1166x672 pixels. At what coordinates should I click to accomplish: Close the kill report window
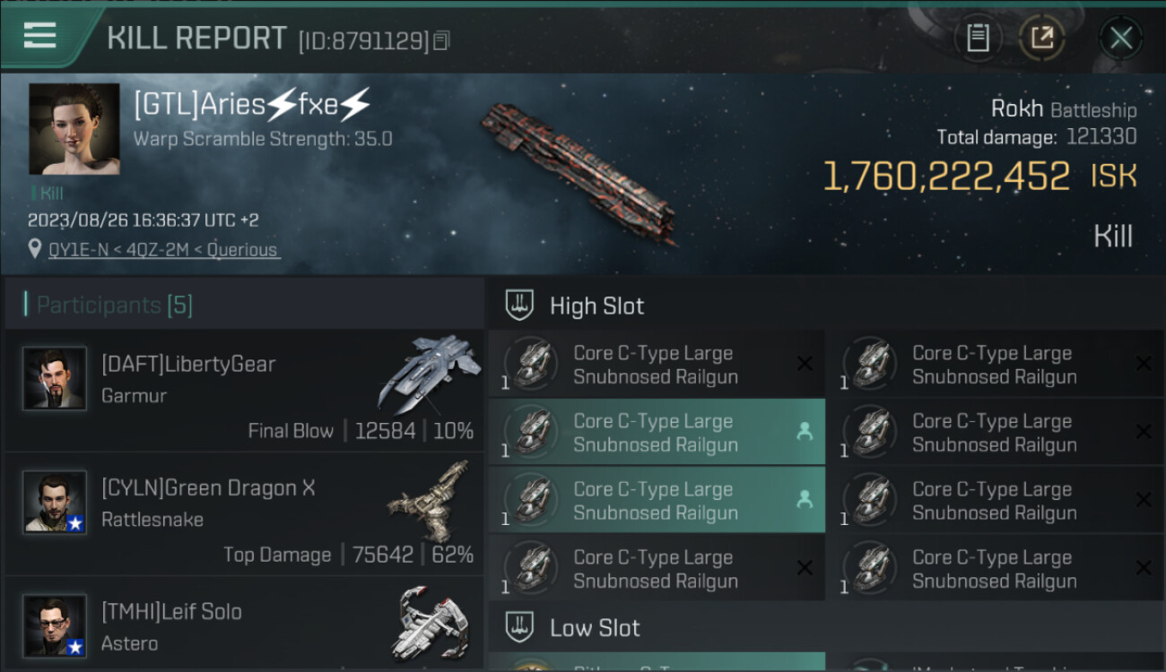tap(1120, 38)
